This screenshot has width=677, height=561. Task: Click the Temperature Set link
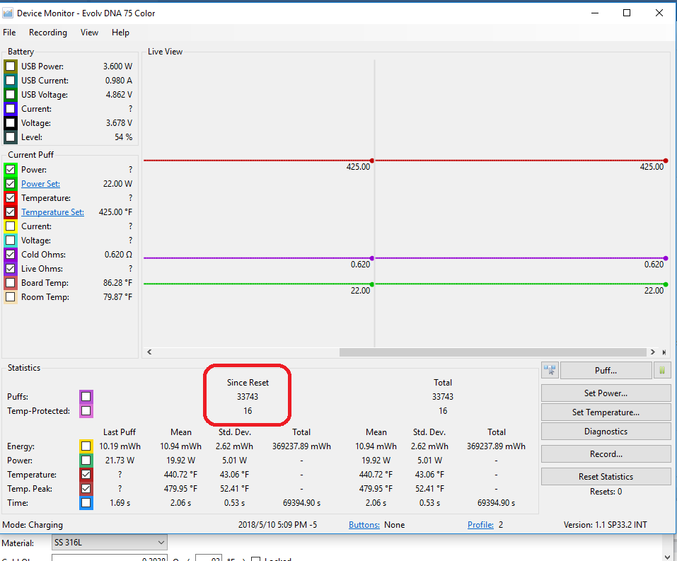pos(52,212)
